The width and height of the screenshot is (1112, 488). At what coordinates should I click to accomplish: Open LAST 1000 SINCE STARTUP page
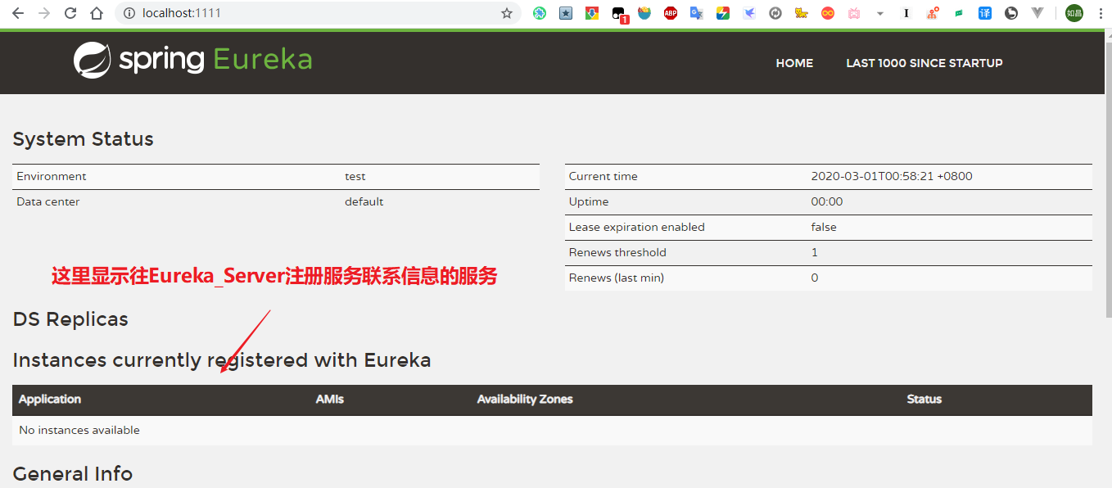[x=924, y=63]
